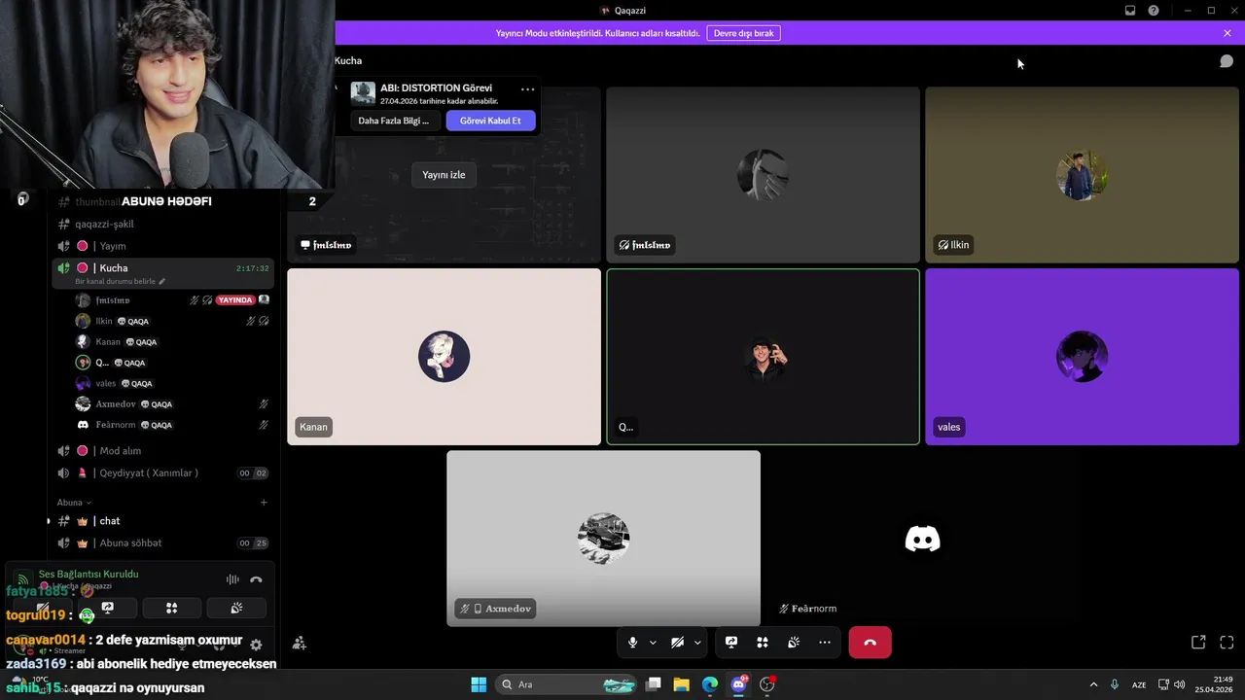Click Görevi Kabul Et button
This screenshot has width=1245, height=700.
coord(490,121)
